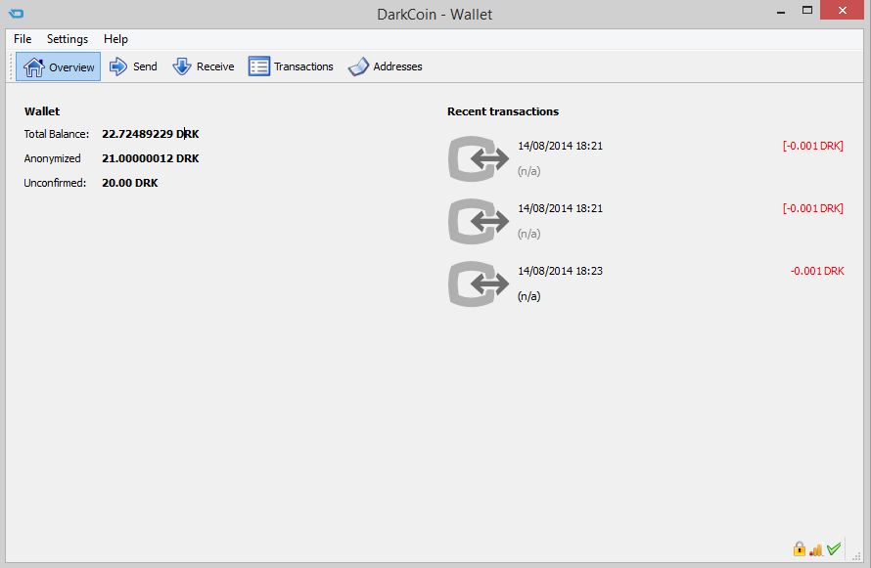Open the Overview tab with house icon
This screenshot has width=871, height=568.
click(x=59, y=66)
